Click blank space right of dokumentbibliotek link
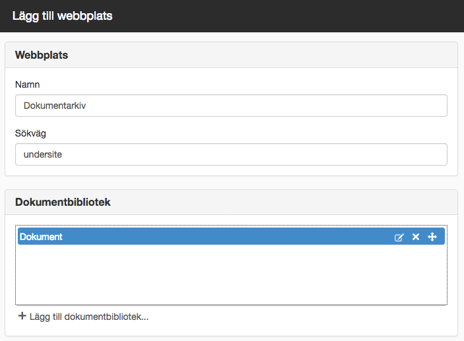The image size is (464, 341). [x=296, y=317]
